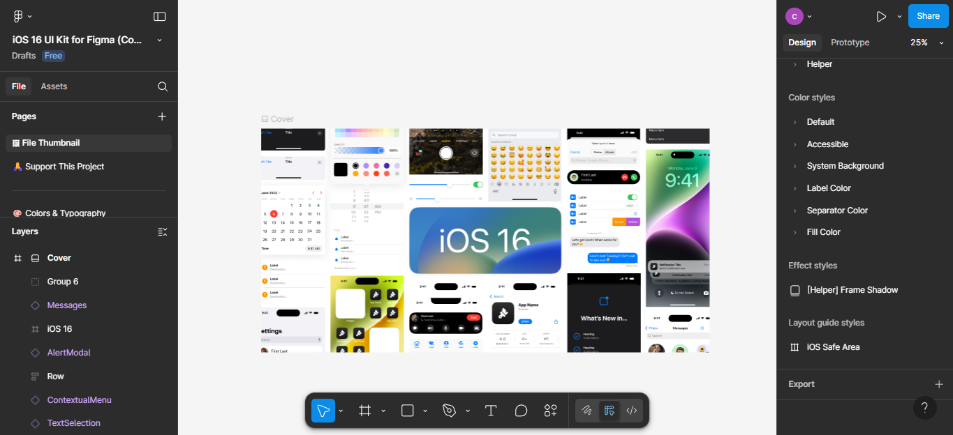Switch to the Prototype tab
Viewport: 953px width, 435px height.
850,43
